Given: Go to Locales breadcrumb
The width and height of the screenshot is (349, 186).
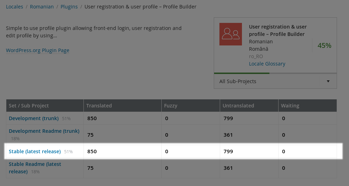Looking at the screenshot, I should tap(14, 7).
